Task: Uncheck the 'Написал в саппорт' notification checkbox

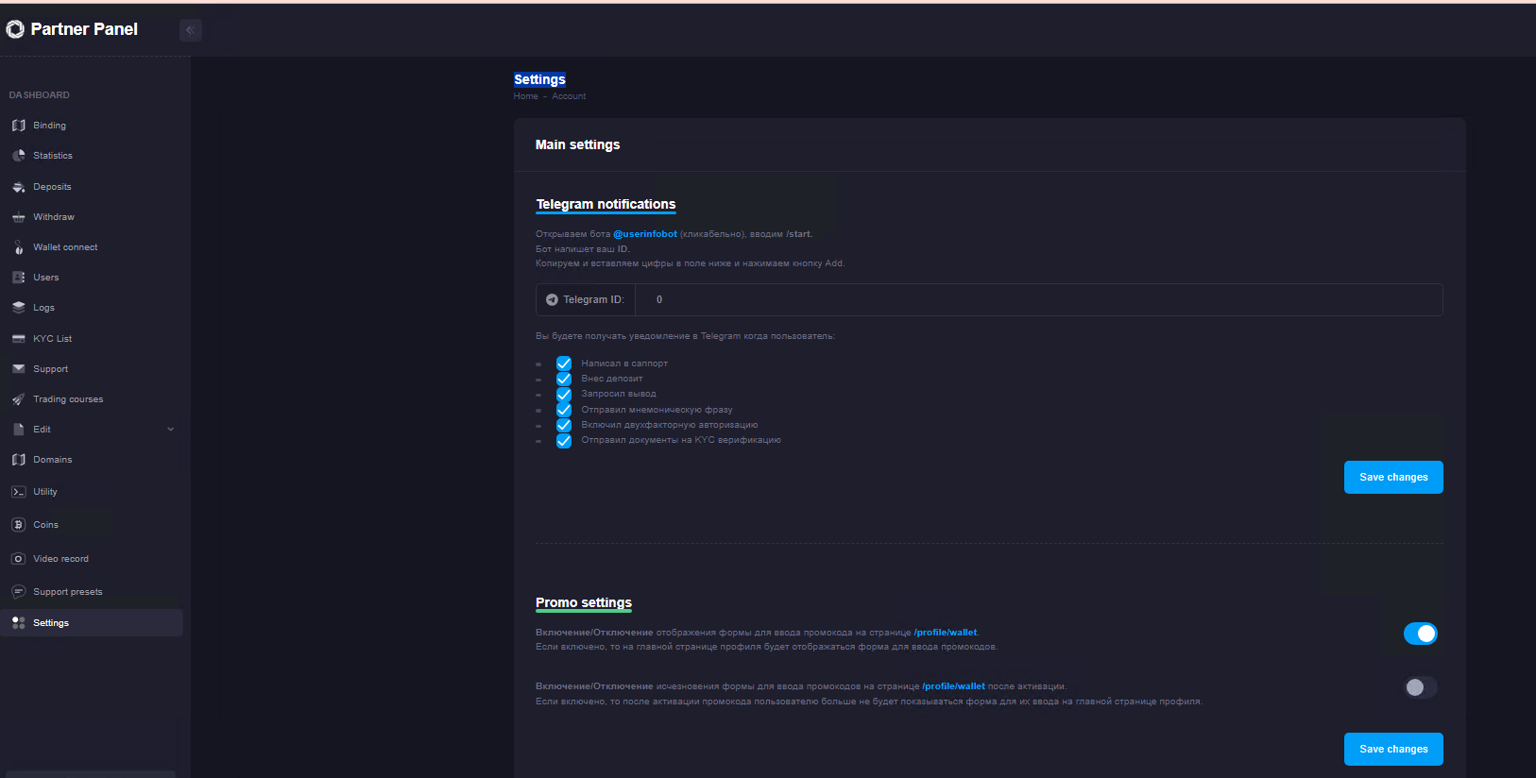Action: [x=564, y=364]
